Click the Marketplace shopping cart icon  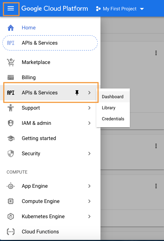11,62
